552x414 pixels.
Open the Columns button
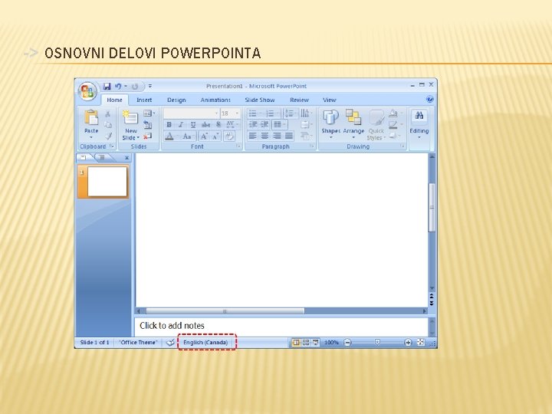(x=280, y=125)
